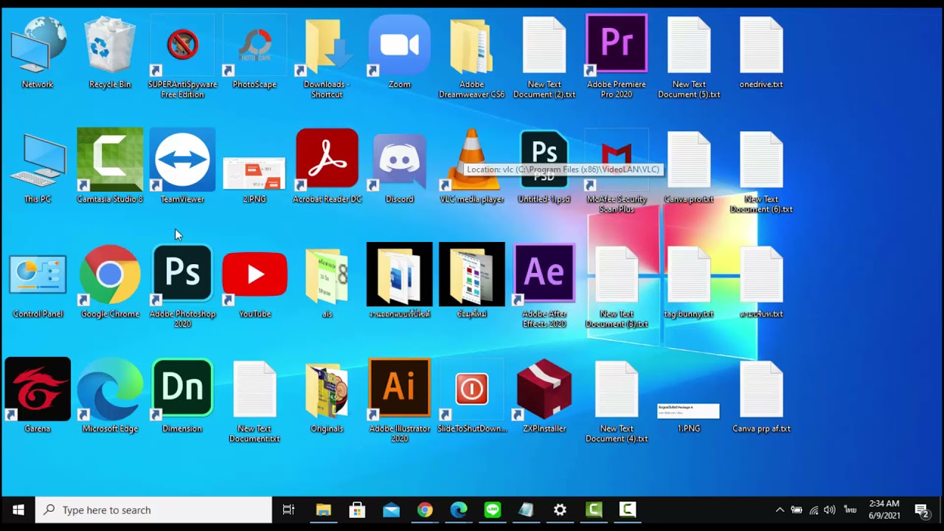Launch the Garena shortcut
This screenshot has width=944, height=531.
tap(38, 396)
